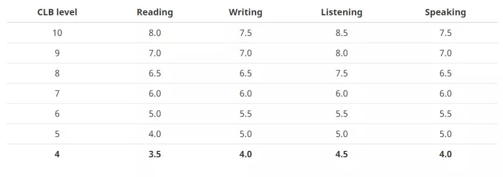This screenshot has width=503, height=177.
Task: Select Reading score 5.0 in level 6 row
Action: (x=155, y=114)
